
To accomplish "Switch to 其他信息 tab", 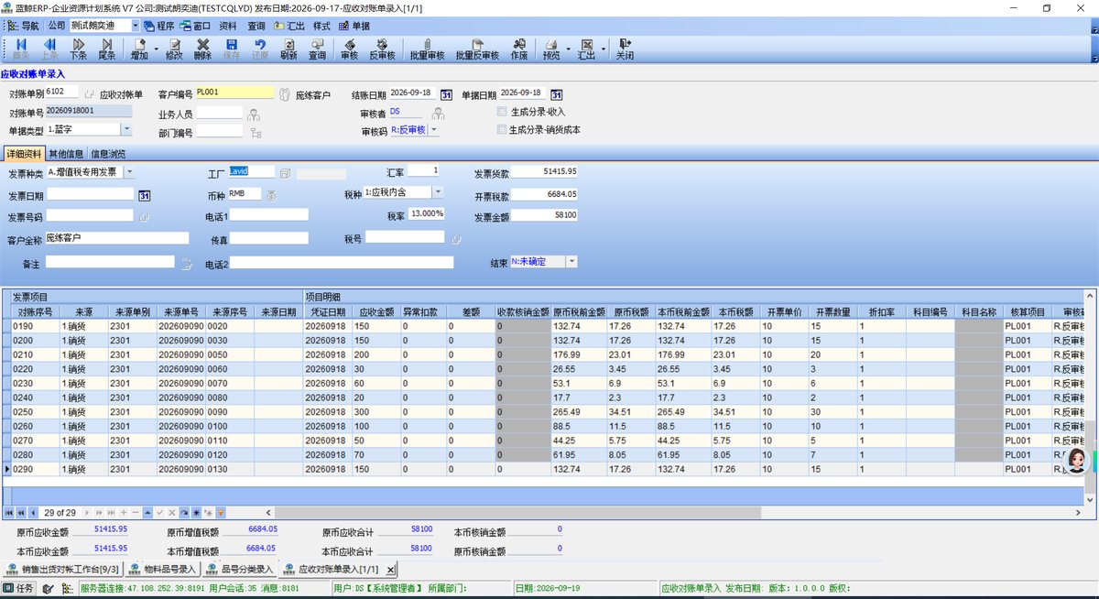I will tap(66, 154).
